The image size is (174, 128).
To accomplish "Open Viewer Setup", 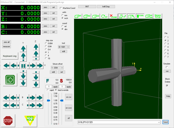I will (158, 16).
